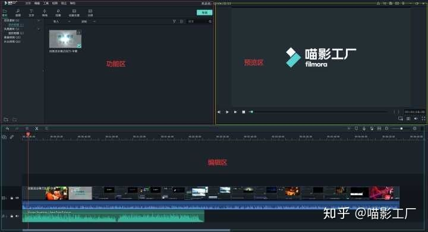The height and width of the screenshot is (232, 428).
Task: Click the magnifier icon in the search field
Action: tap(210, 21)
